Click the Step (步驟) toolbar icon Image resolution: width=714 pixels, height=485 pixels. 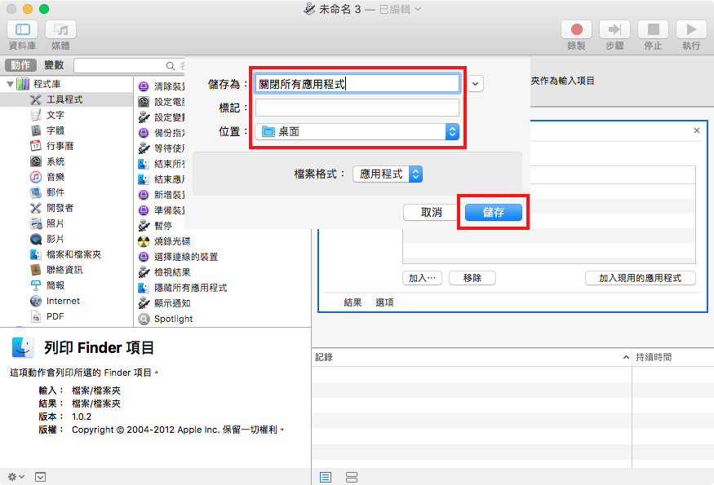coord(614,29)
